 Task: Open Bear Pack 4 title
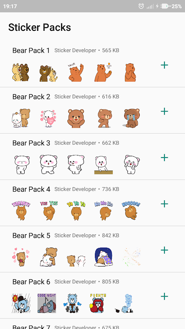(x=31, y=189)
